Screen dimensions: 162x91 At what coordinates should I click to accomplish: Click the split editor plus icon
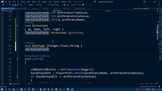click(158, 11)
